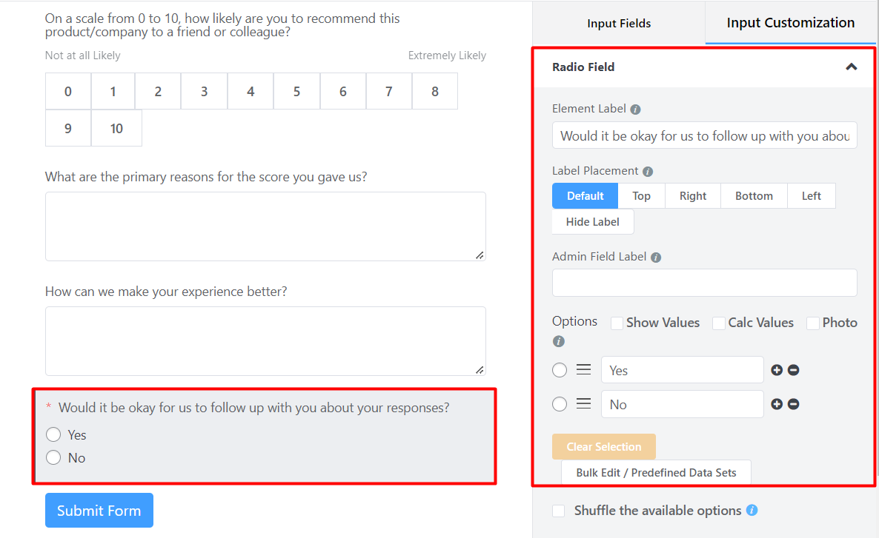The image size is (879, 538).
Task: Select the Yes radio button in the form preview
Action: pyautogui.click(x=53, y=434)
